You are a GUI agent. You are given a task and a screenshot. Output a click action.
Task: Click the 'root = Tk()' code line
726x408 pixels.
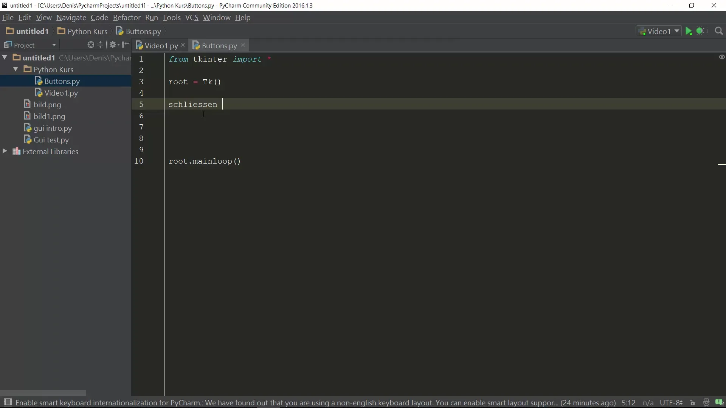tap(195, 82)
